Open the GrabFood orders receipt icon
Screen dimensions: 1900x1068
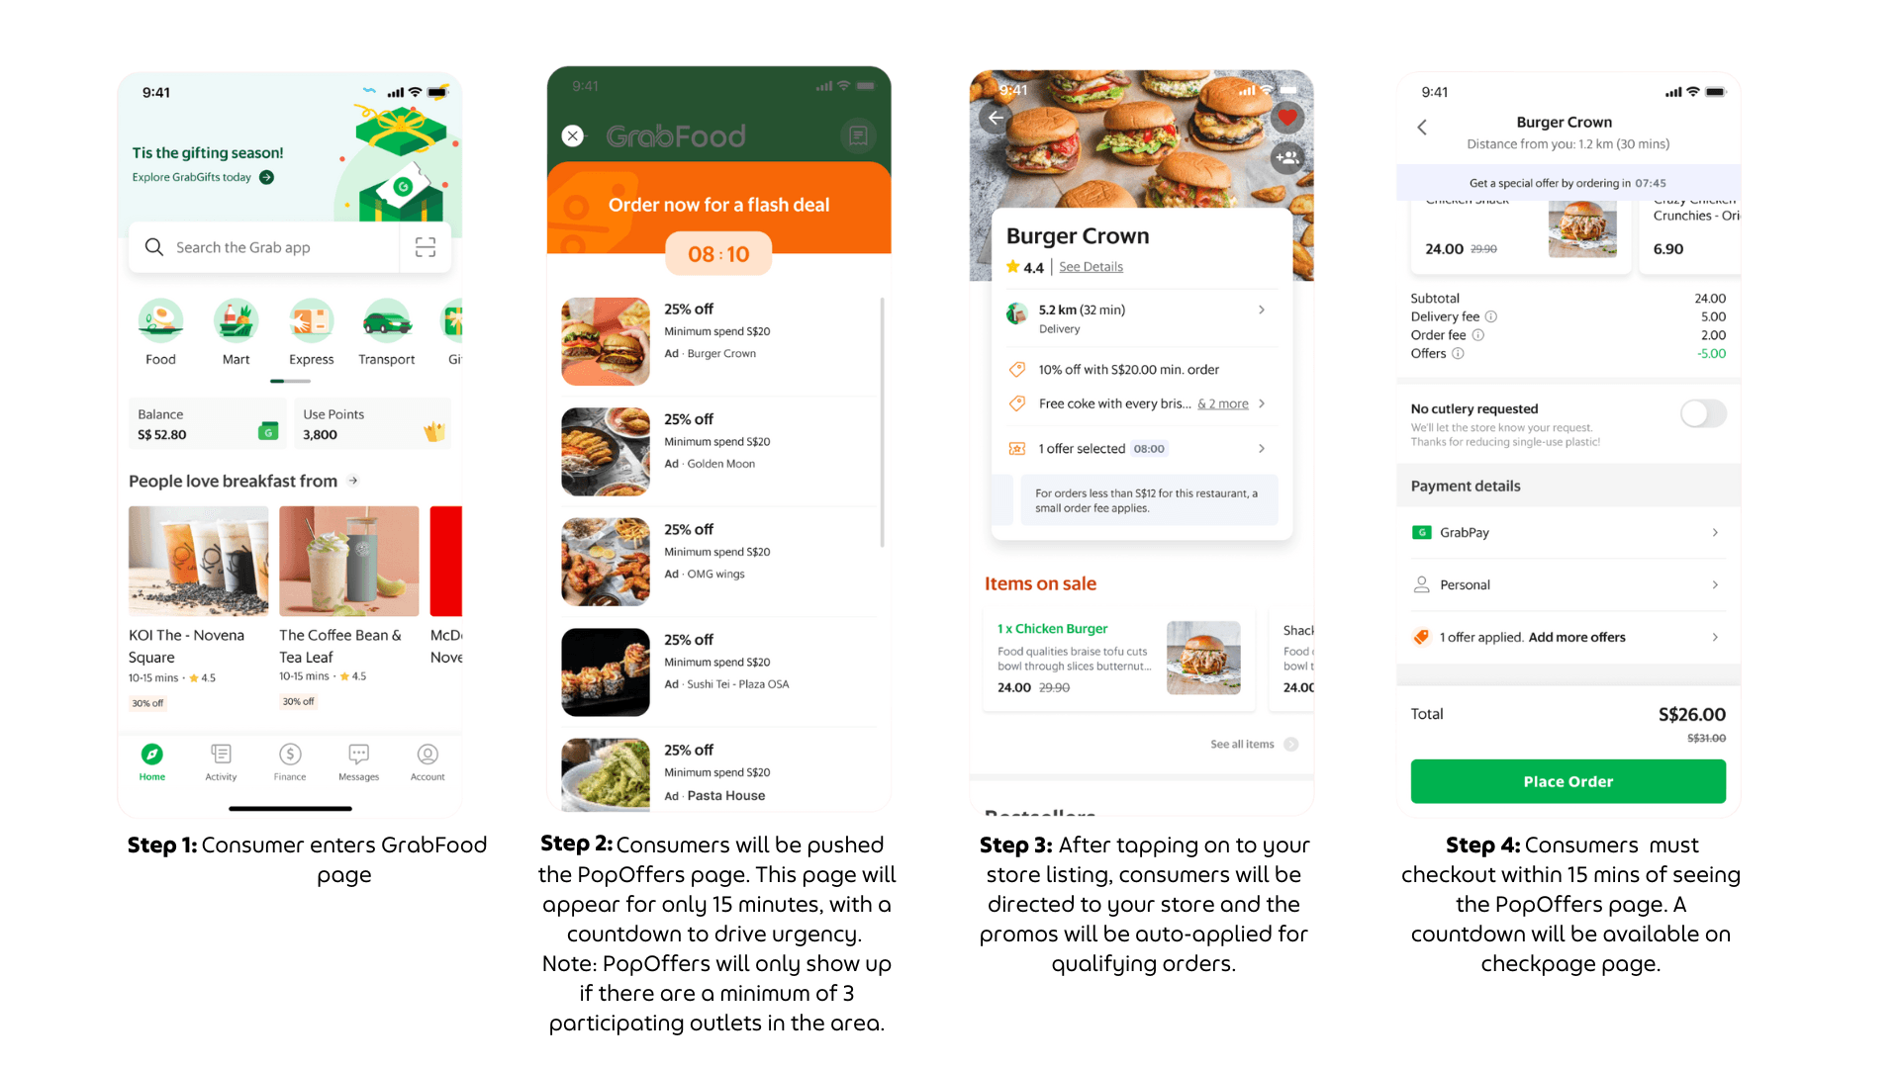(858, 135)
